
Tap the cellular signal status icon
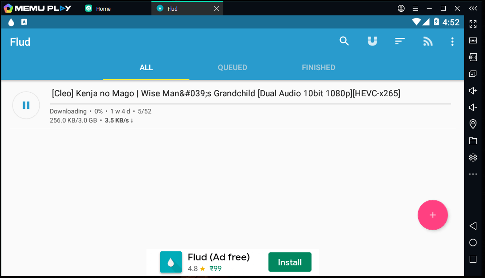426,22
